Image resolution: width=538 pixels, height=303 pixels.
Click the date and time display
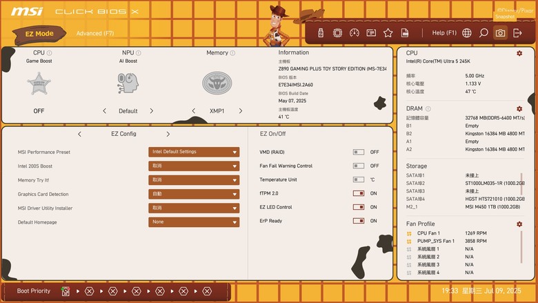[x=481, y=291]
